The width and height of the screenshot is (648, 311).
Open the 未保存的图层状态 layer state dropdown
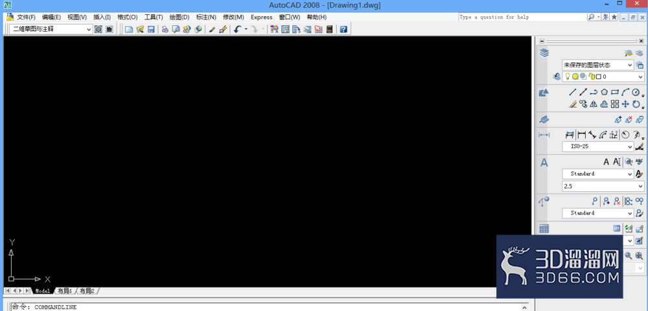(x=597, y=65)
